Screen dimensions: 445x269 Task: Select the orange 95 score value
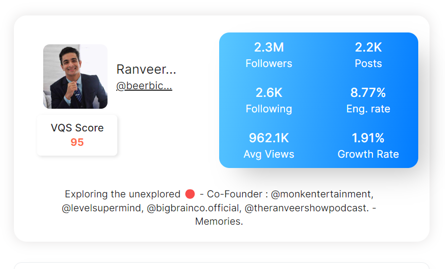click(77, 142)
